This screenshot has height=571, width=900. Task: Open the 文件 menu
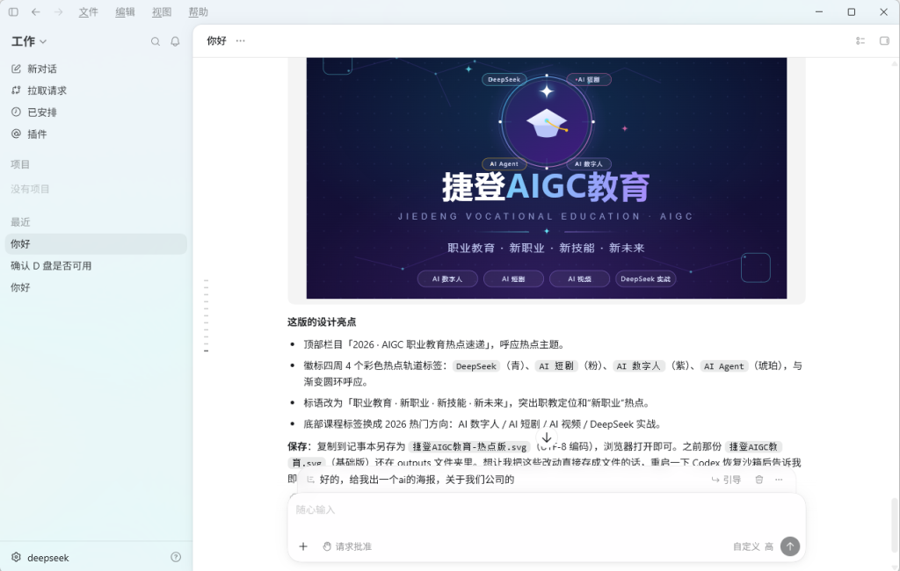click(89, 12)
